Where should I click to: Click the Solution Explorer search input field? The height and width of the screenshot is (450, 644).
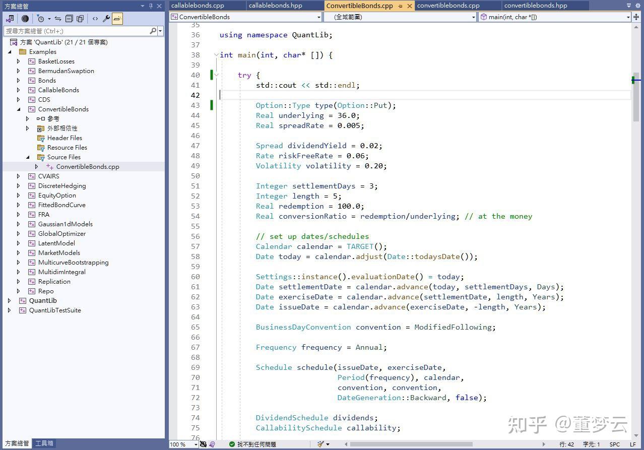tap(77, 31)
